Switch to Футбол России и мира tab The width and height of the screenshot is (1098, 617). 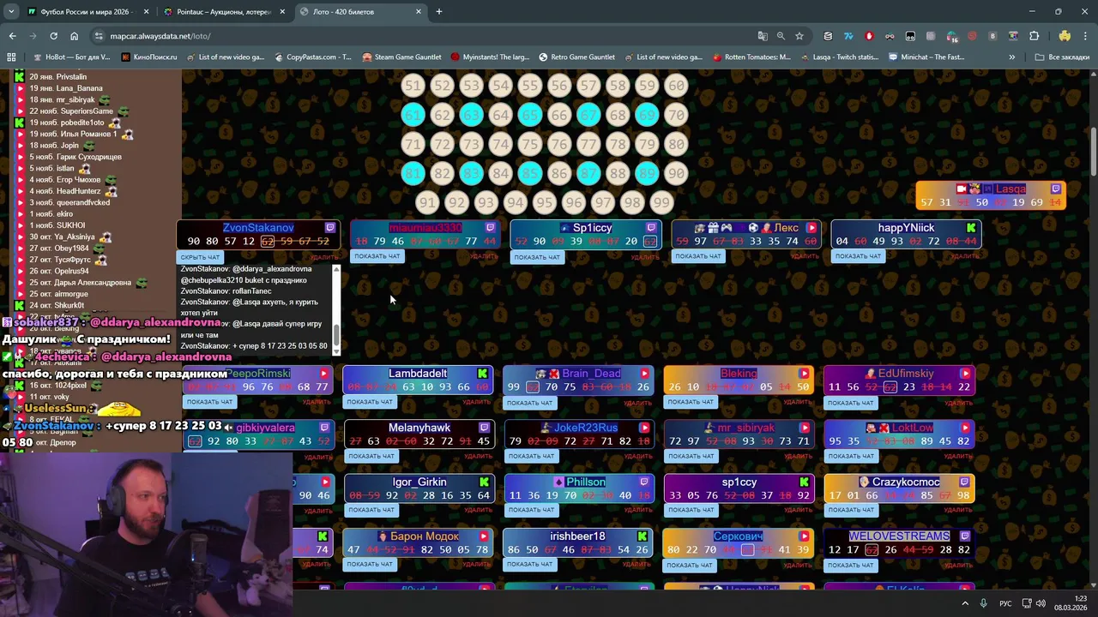(x=88, y=12)
